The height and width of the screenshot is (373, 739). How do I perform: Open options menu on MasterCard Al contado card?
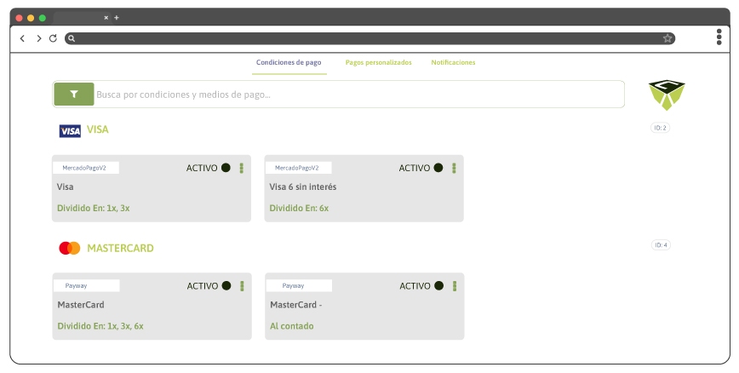(x=455, y=286)
